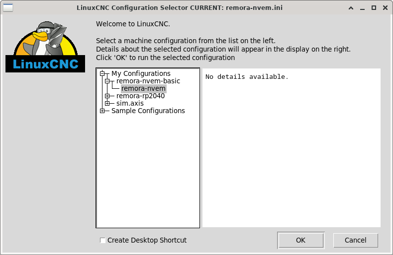
Task: Roll up window with the up-arrow icon
Action: click(351, 8)
